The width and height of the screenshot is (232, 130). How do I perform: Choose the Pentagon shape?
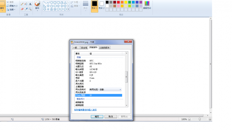click(x=51, y=6)
